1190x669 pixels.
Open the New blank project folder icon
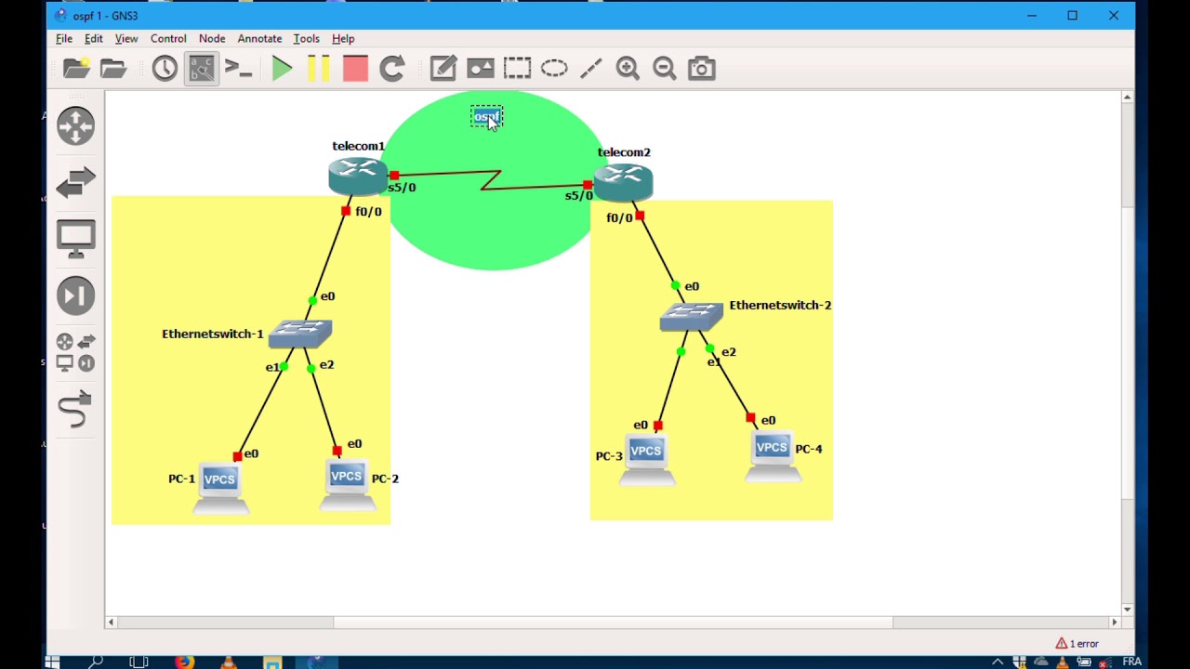76,68
